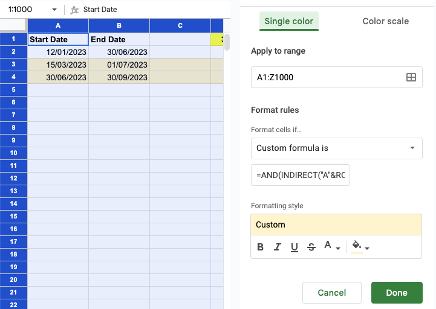Open the text color picker

pos(332,246)
